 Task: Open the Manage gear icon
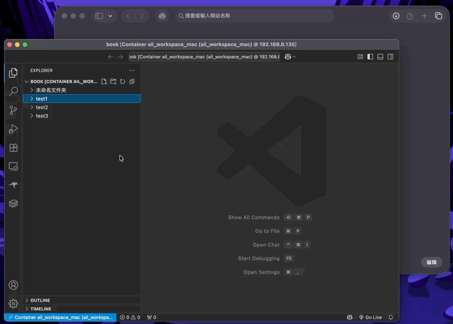coord(13,303)
